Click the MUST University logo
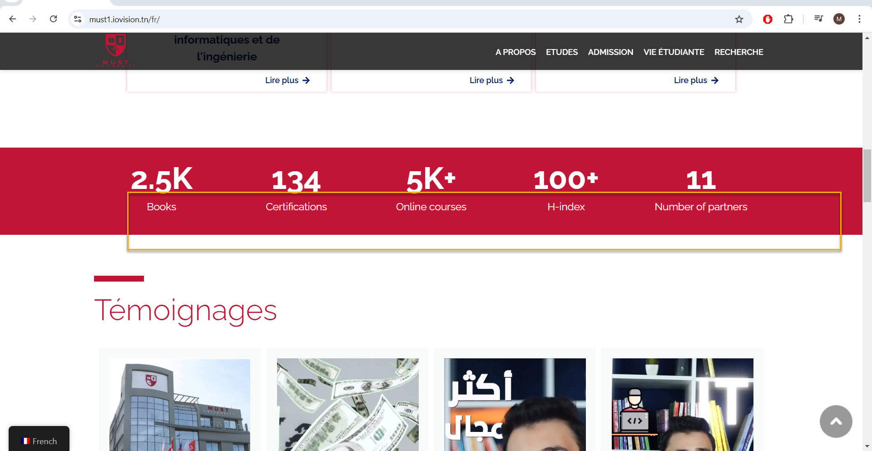This screenshot has height=451, width=872. 116,50
